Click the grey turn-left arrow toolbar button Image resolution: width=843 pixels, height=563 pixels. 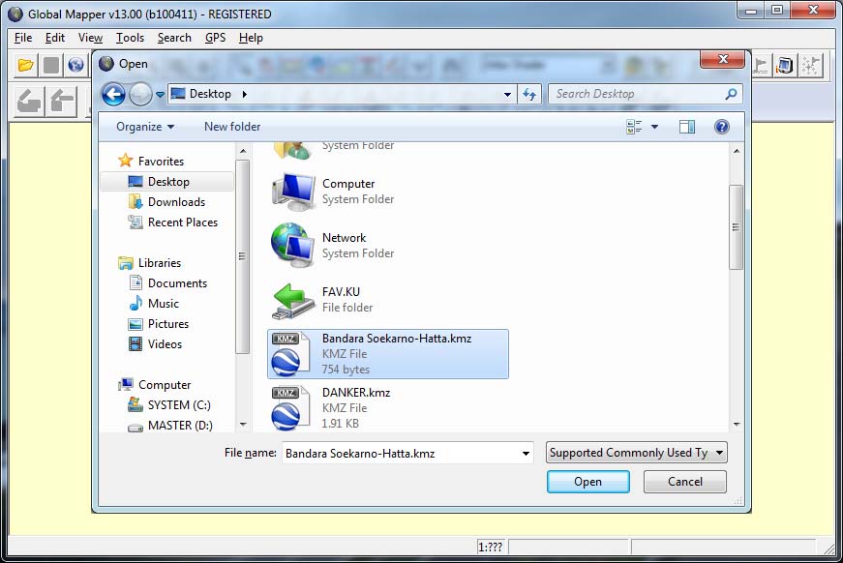point(28,102)
